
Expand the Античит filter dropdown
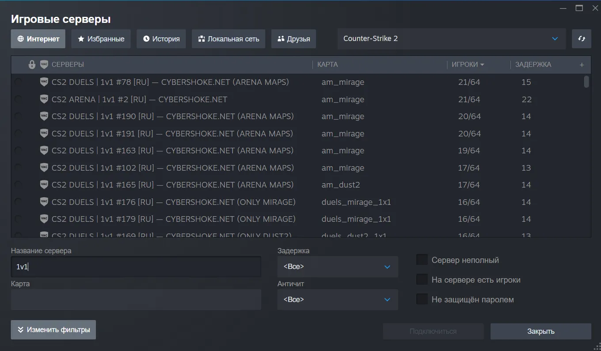(x=338, y=299)
